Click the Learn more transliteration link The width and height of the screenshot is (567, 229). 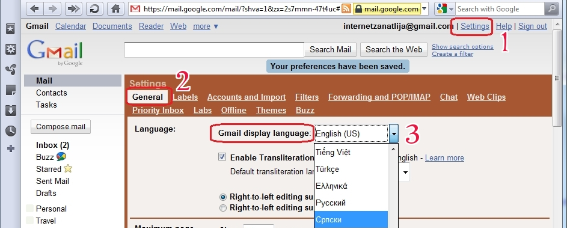444,158
